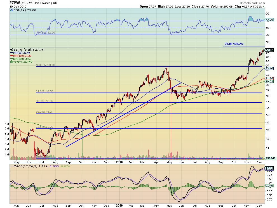Click the green up arrow beside Chg
This screenshot has height=208, width=277.
click(x=264, y=7)
